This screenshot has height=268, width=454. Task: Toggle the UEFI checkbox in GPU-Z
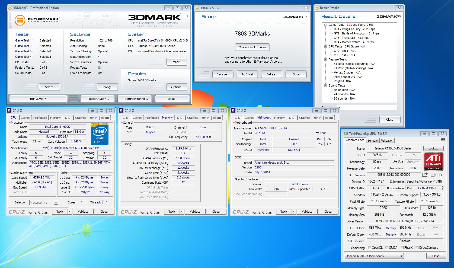(x=433, y=175)
